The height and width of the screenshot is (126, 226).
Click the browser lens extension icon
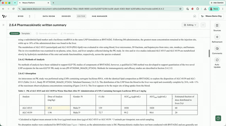tap(187, 9)
